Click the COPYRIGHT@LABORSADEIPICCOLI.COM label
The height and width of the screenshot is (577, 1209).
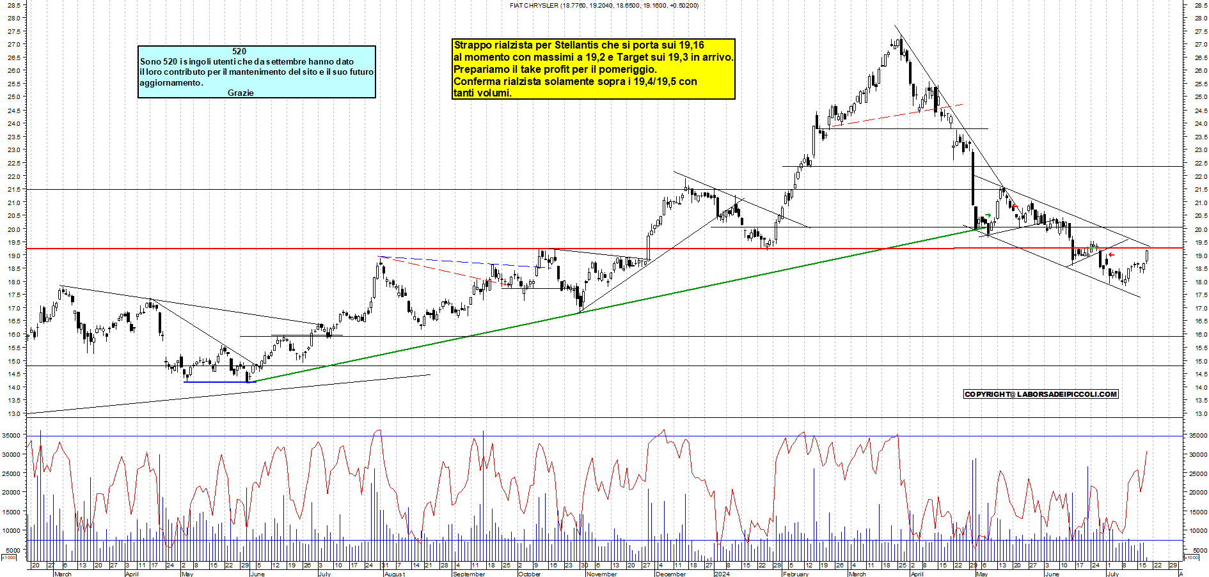(1041, 394)
